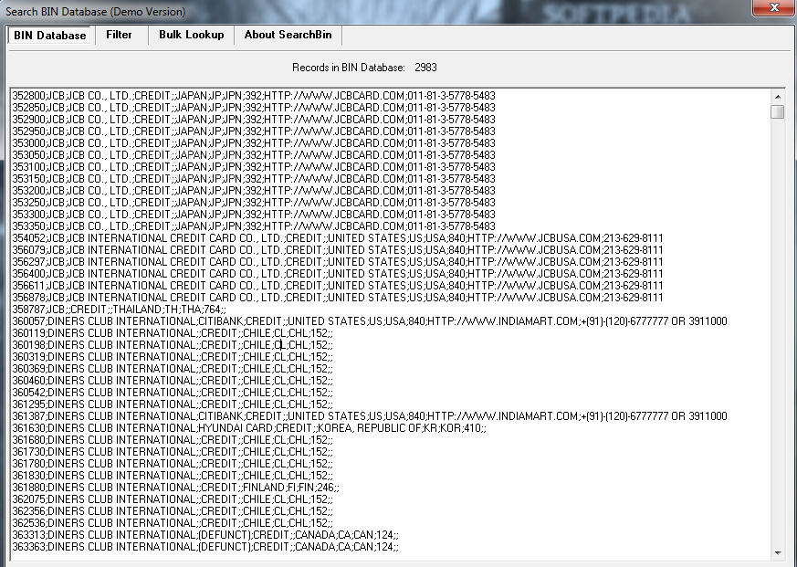The image size is (797, 567).
Task: Click the 356400 JCB International record
Action: [x=338, y=274]
